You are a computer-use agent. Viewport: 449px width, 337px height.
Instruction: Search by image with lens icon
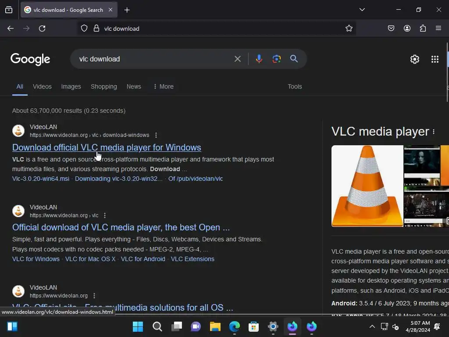tap(276, 59)
